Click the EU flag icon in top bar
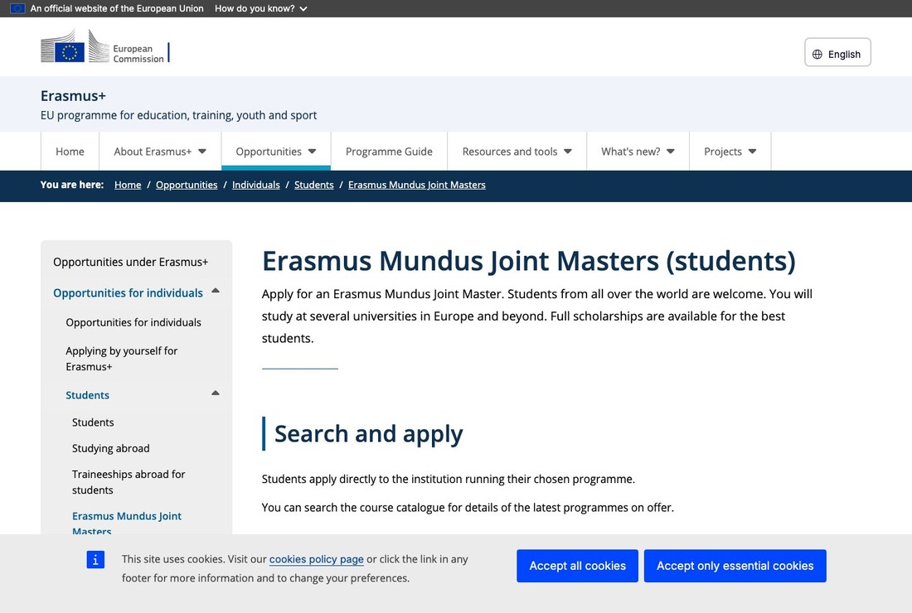 (x=17, y=9)
